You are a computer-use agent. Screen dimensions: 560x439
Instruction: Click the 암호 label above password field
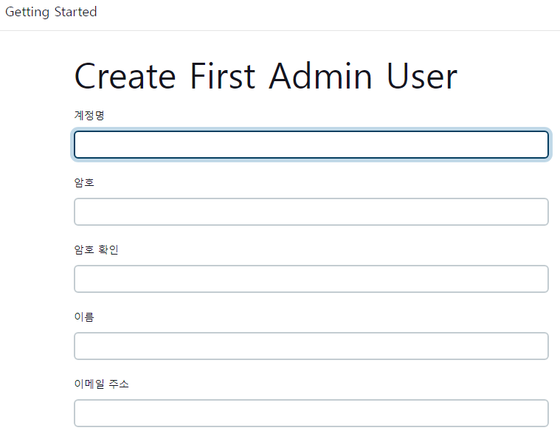(84, 182)
